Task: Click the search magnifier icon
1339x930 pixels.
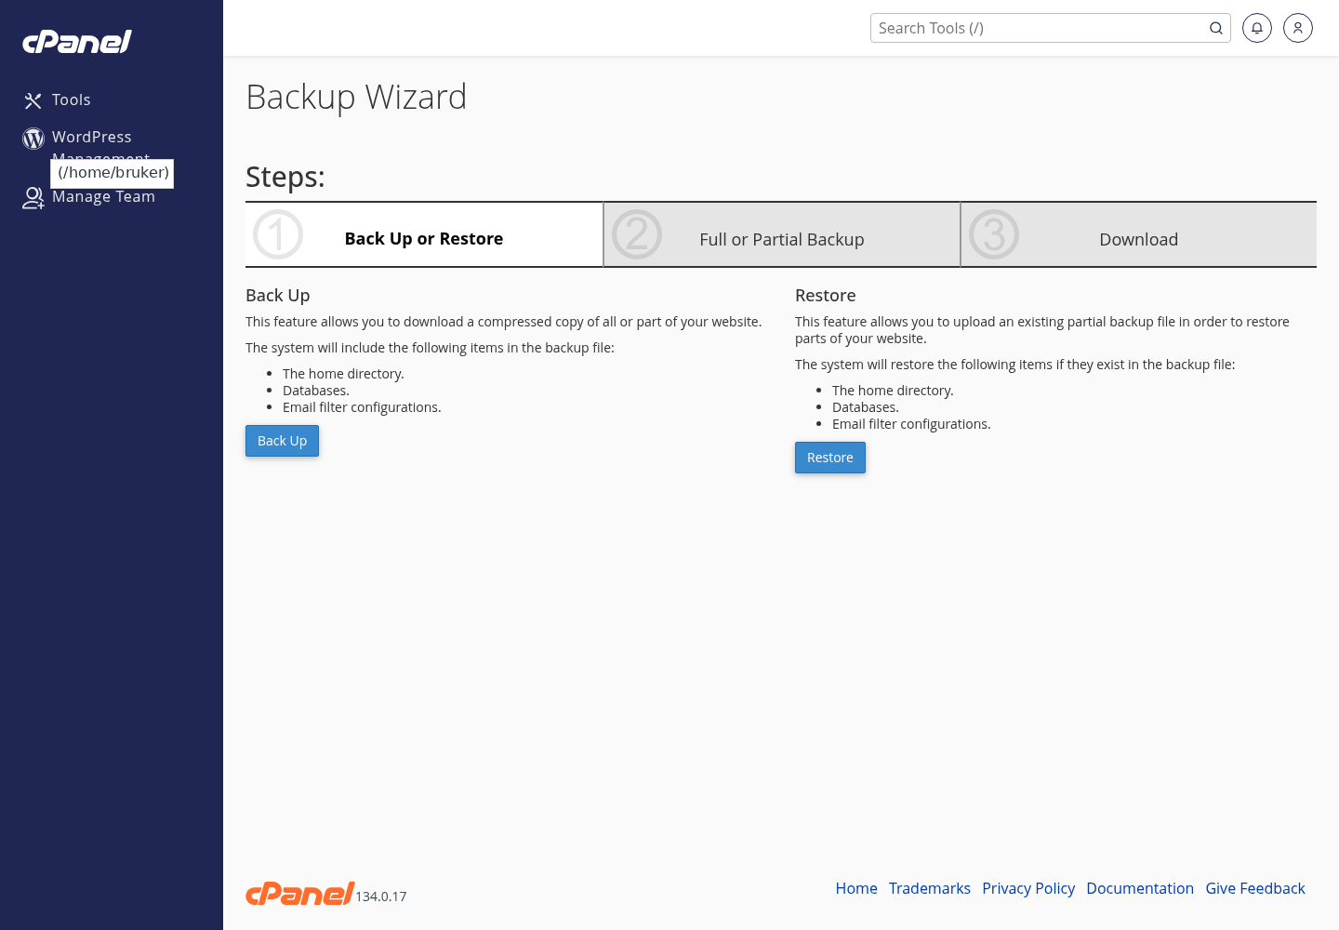Action: point(1215,28)
